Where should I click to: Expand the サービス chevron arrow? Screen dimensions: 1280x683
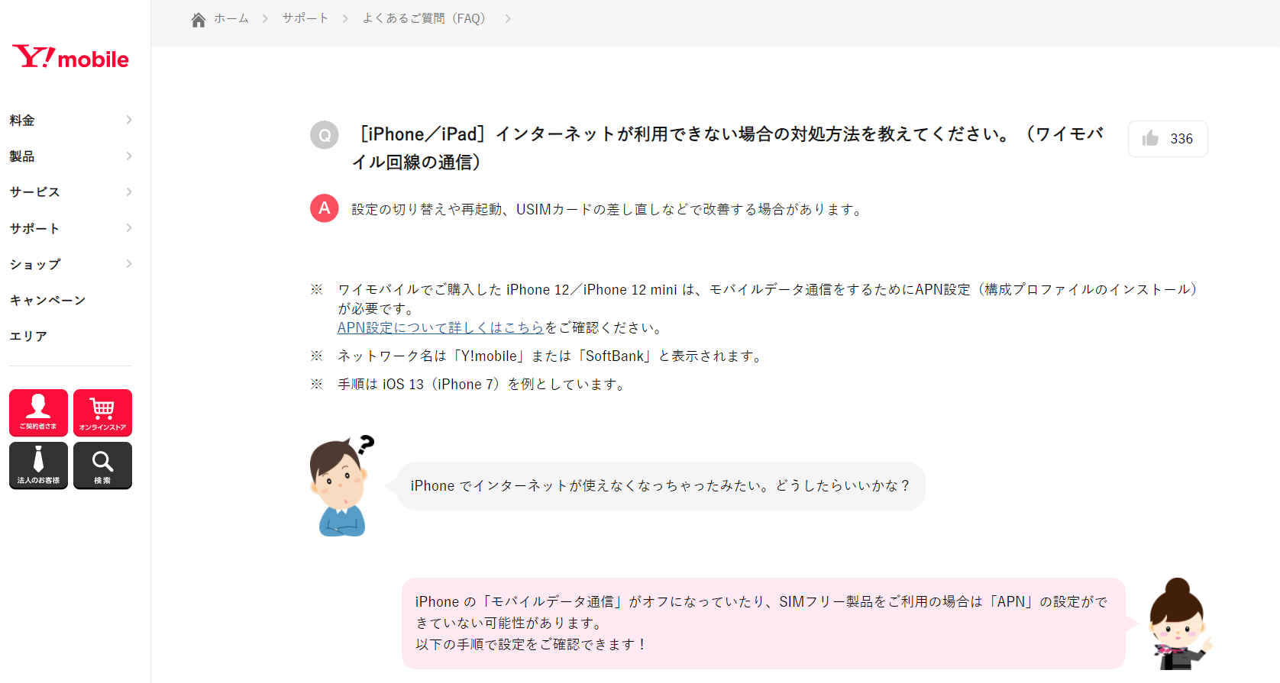point(129,192)
